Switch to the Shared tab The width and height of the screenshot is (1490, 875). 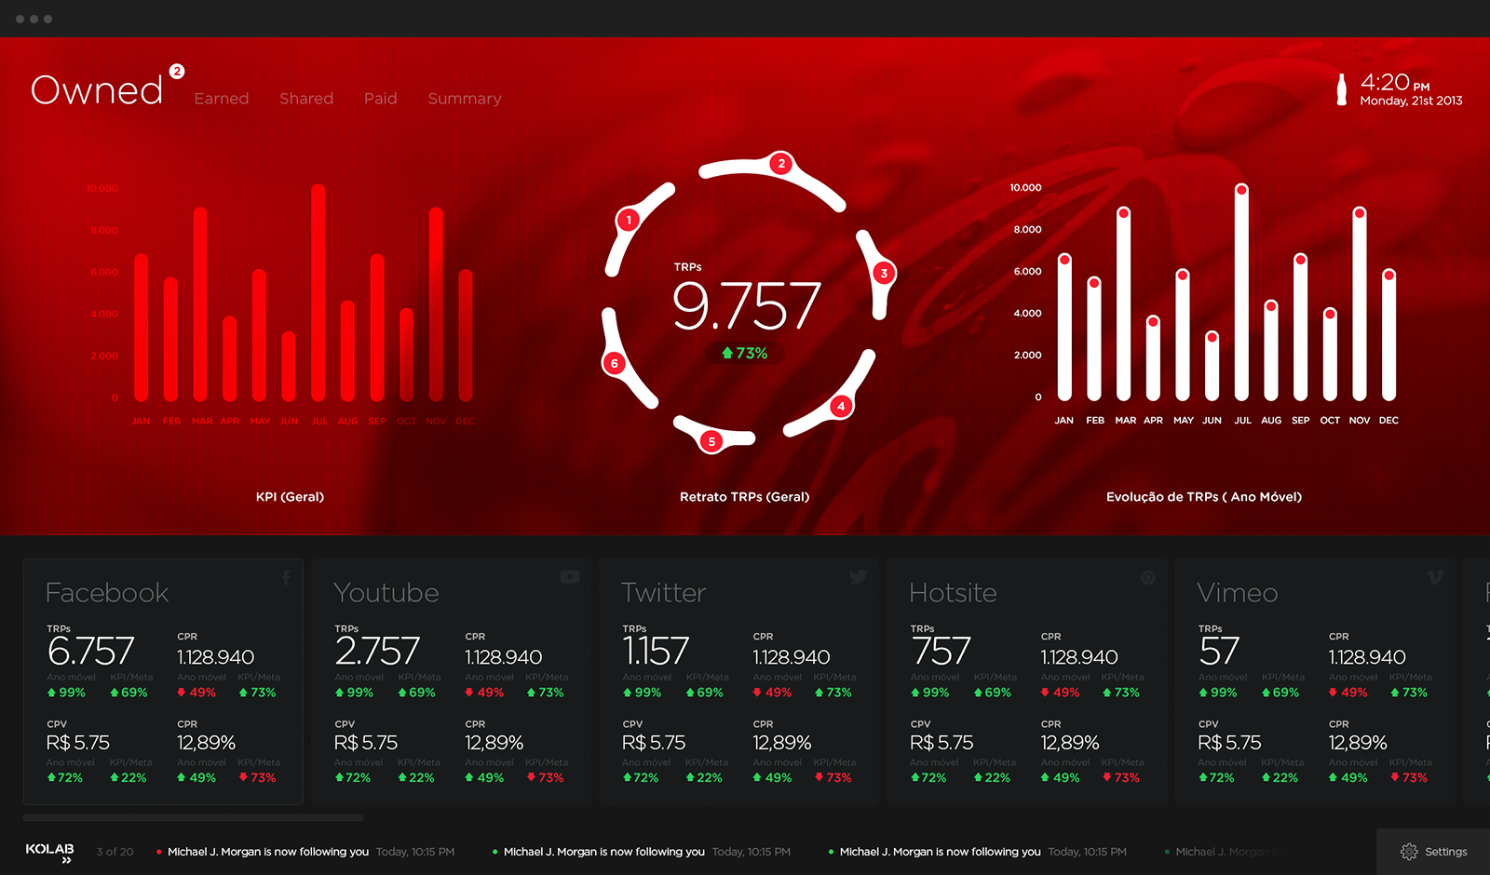pos(306,99)
